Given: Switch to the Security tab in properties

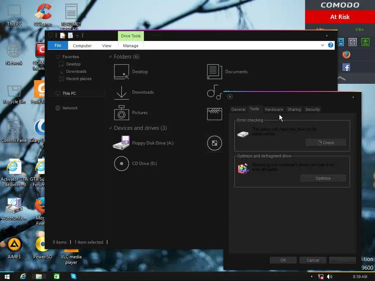Looking at the screenshot, I should [x=312, y=109].
